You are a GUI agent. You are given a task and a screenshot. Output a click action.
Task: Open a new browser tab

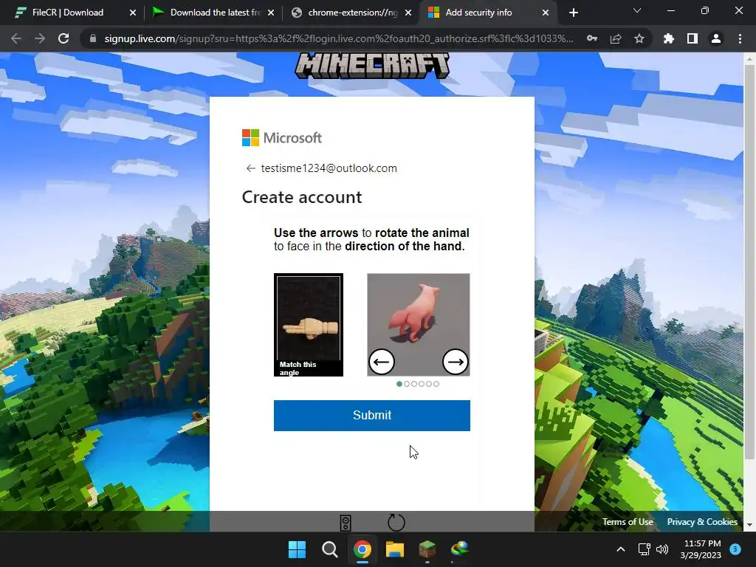coord(573,13)
